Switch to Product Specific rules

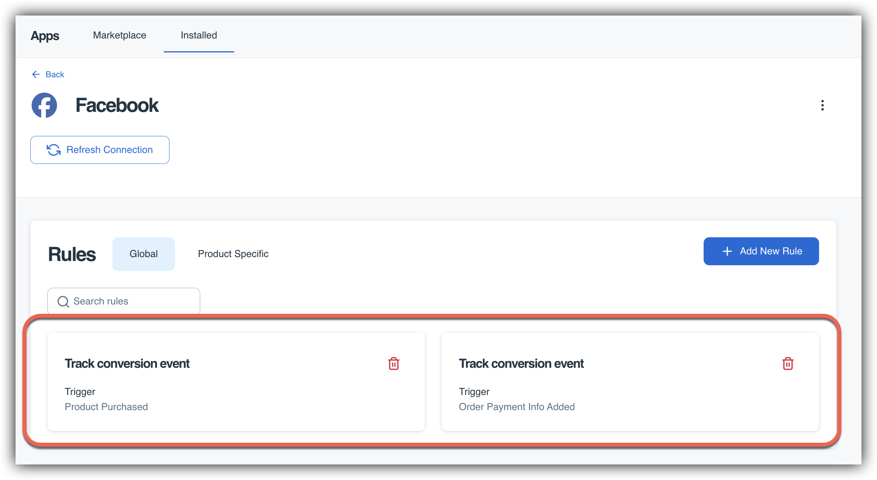click(233, 254)
